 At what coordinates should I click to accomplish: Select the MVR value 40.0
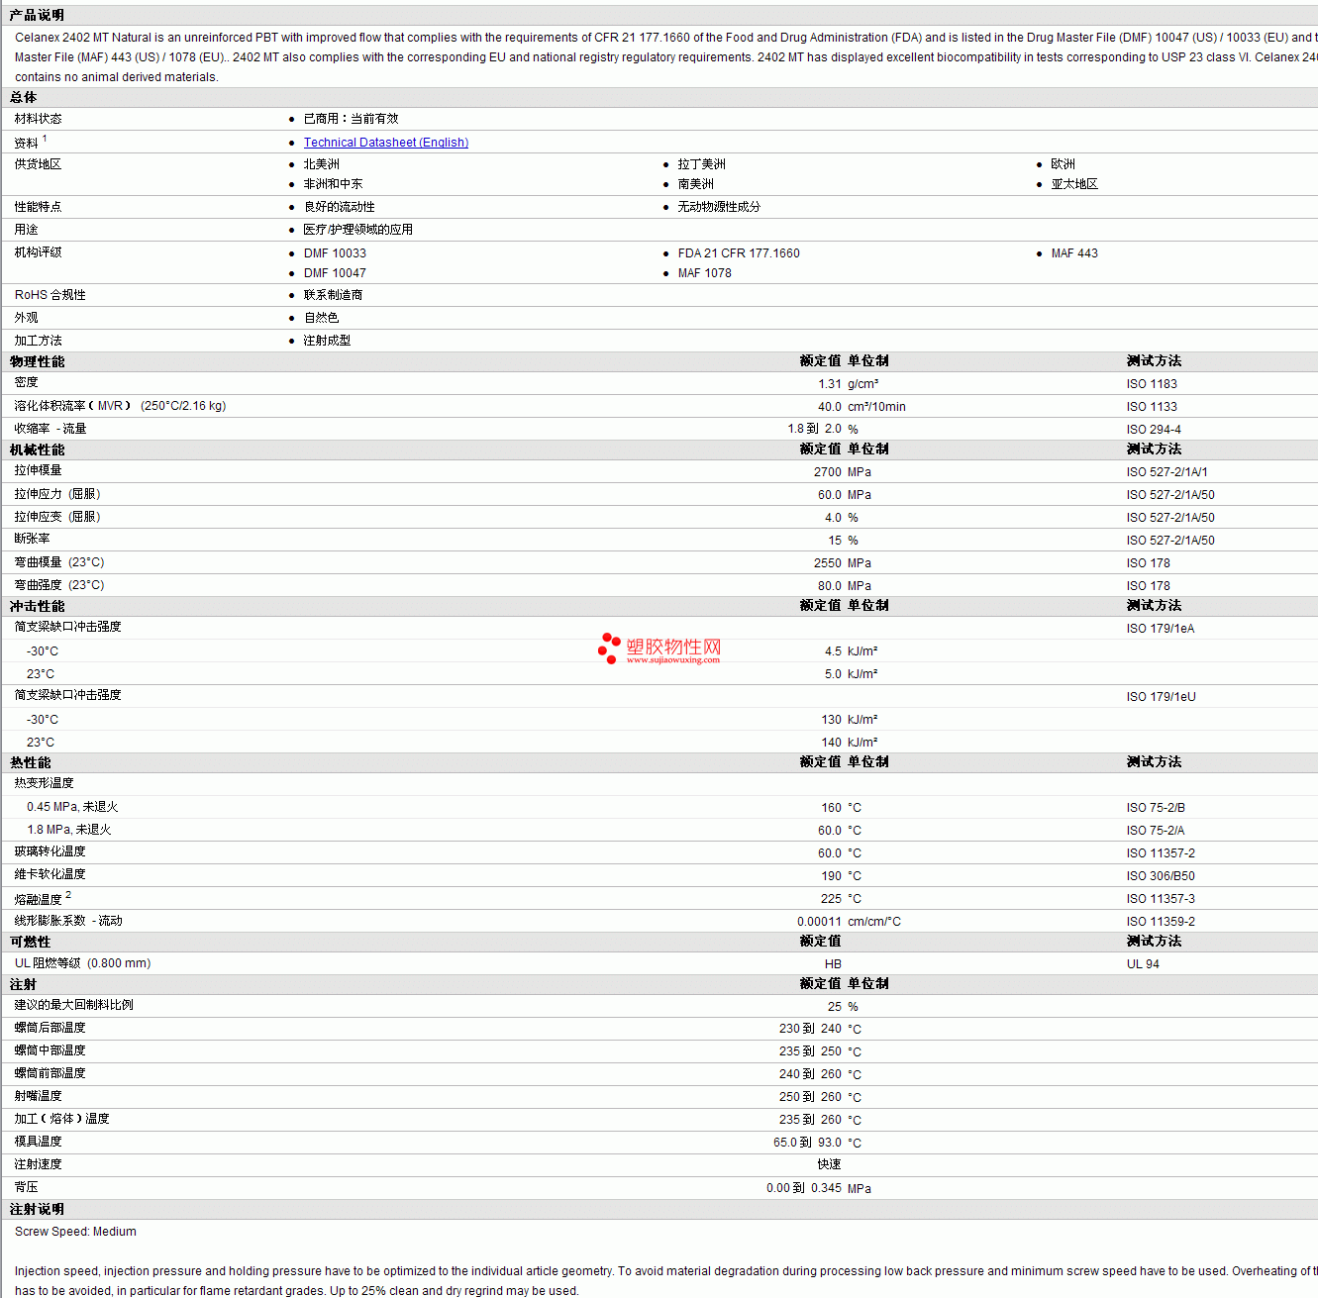pyautogui.click(x=830, y=407)
